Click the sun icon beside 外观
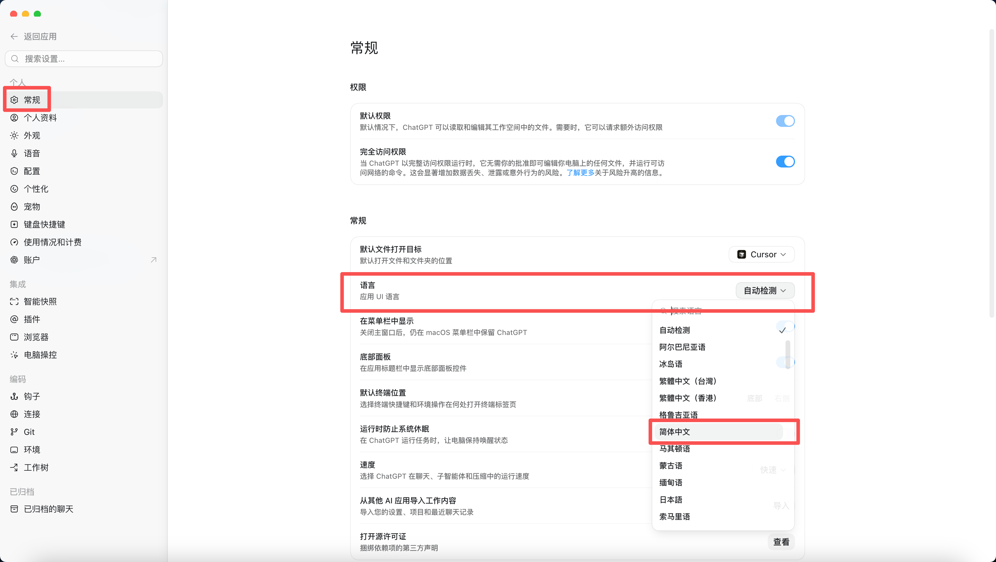Image resolution: width=996 pixels, height=562 pixels. [x=14, y=136]
